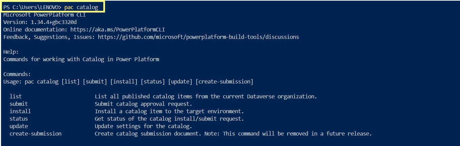The height and width of the screenshot is (146, 460).
Task: Click 'create-submission' in the commands table
Action: pyautogui.click(x=36, y=133)
